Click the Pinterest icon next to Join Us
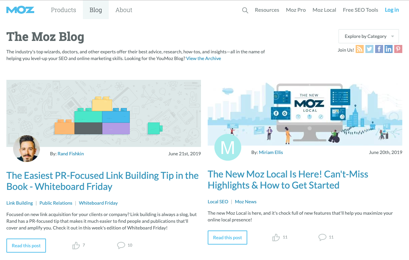The width and height of the screenshot is (409, 260). (398, 49)
